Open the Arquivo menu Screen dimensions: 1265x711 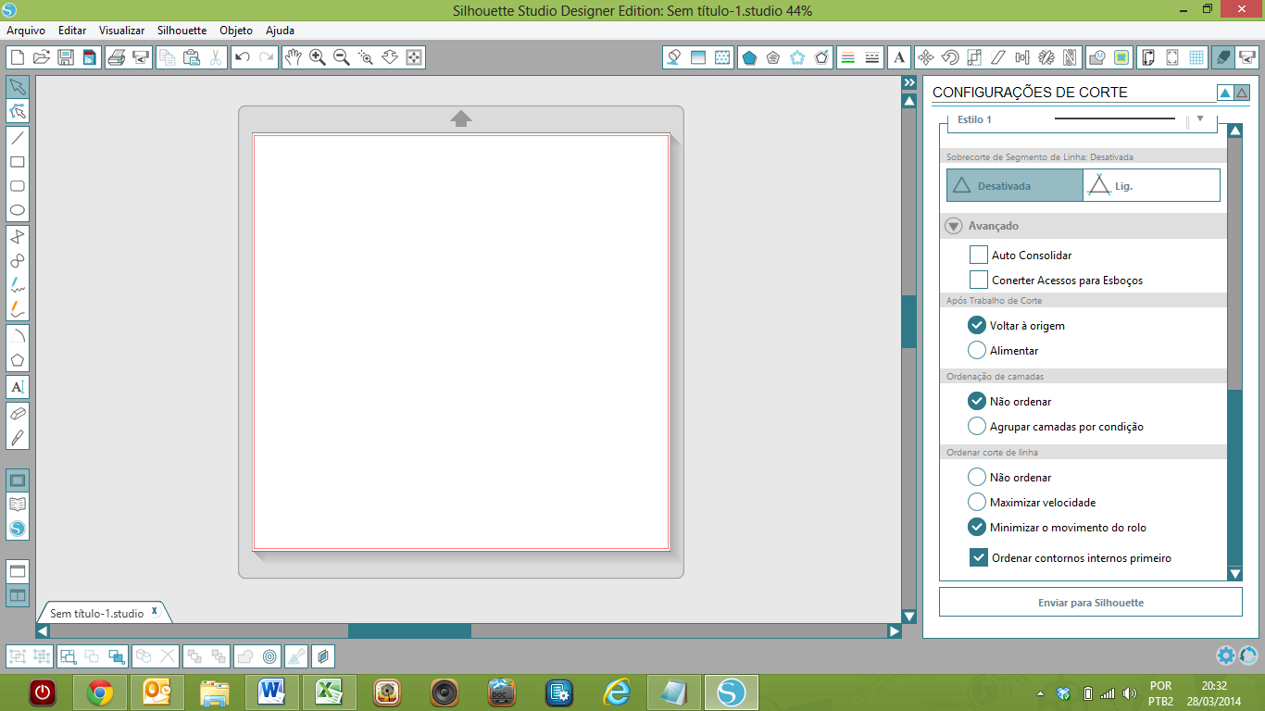coord(26,31)
